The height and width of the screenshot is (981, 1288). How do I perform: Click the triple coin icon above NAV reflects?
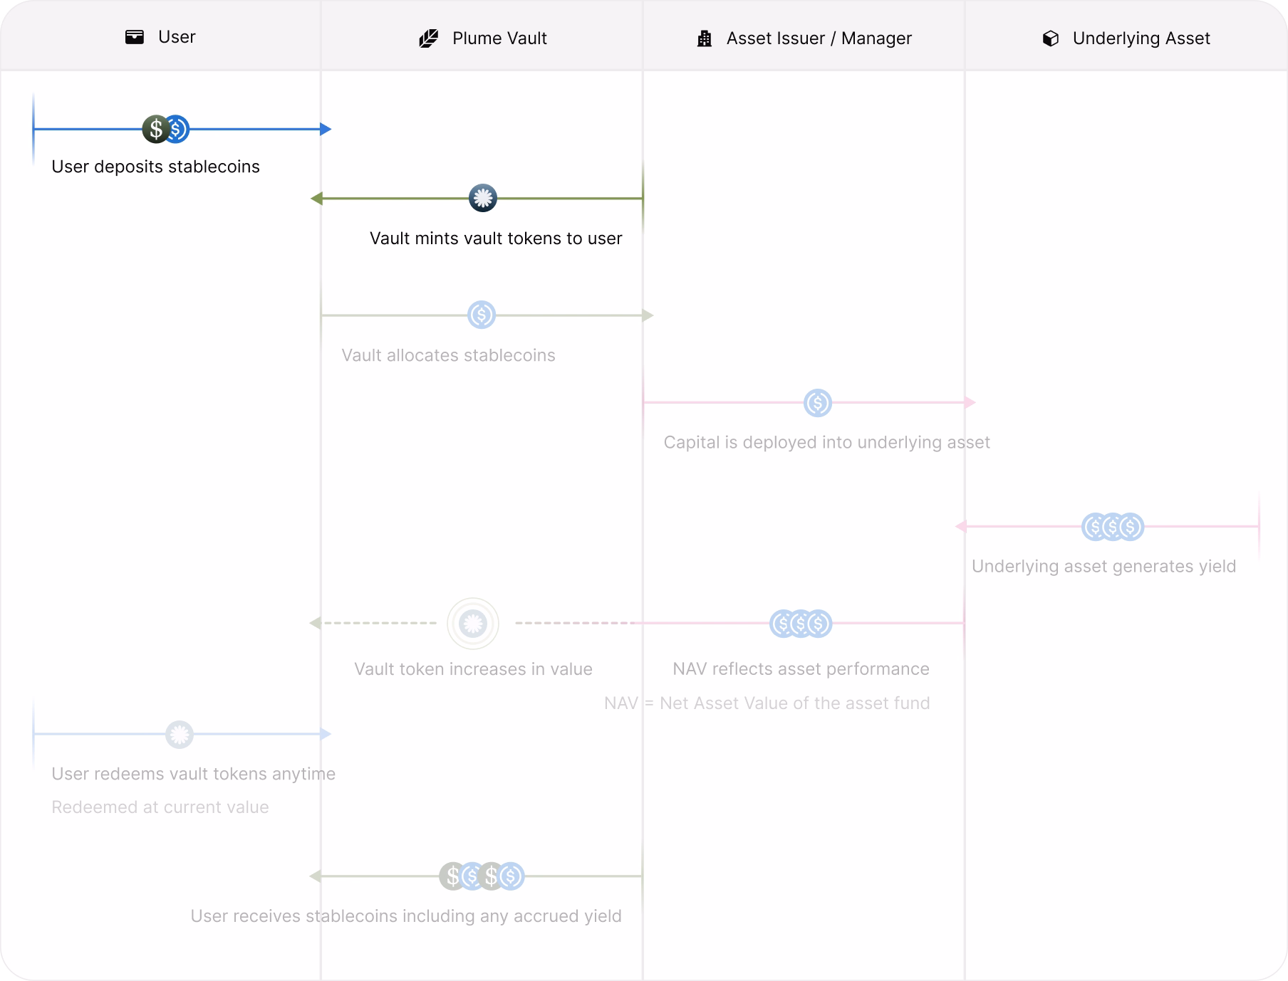[801, 624]
